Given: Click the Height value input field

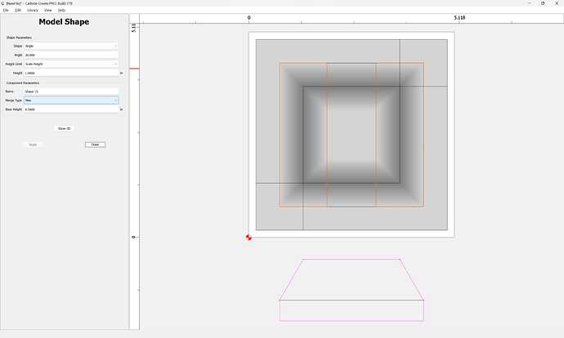Looking at the screenshot, I should (71, 73).
